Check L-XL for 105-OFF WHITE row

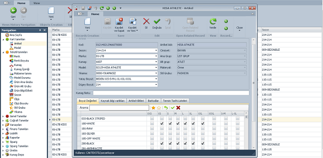click(x=237, y=139)
